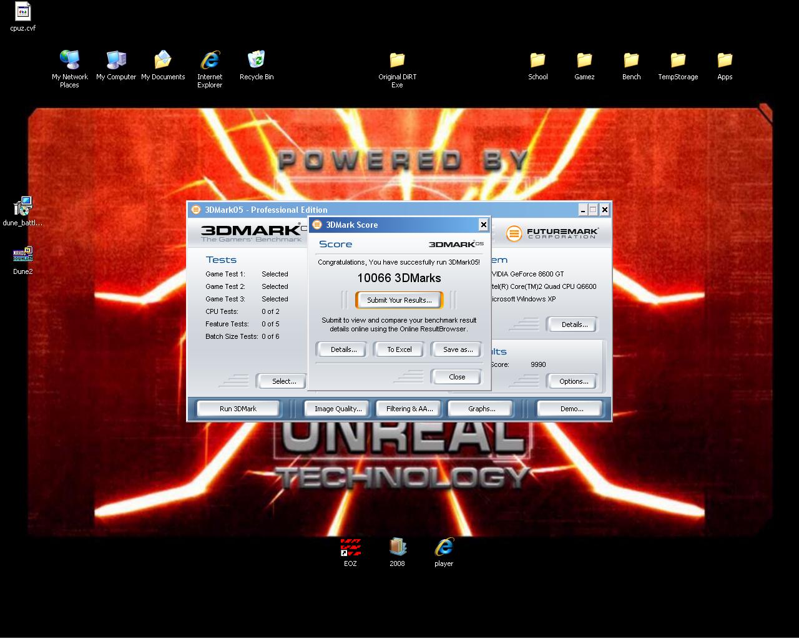
Task: Export score To Excel
Action: coord(399,349)
